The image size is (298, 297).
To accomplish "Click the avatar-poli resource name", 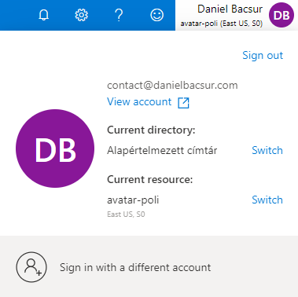I will pyautogui.click(x=133, y=200).
